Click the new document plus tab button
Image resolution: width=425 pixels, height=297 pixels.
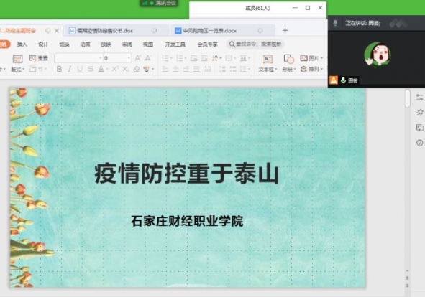pos(285,31)
